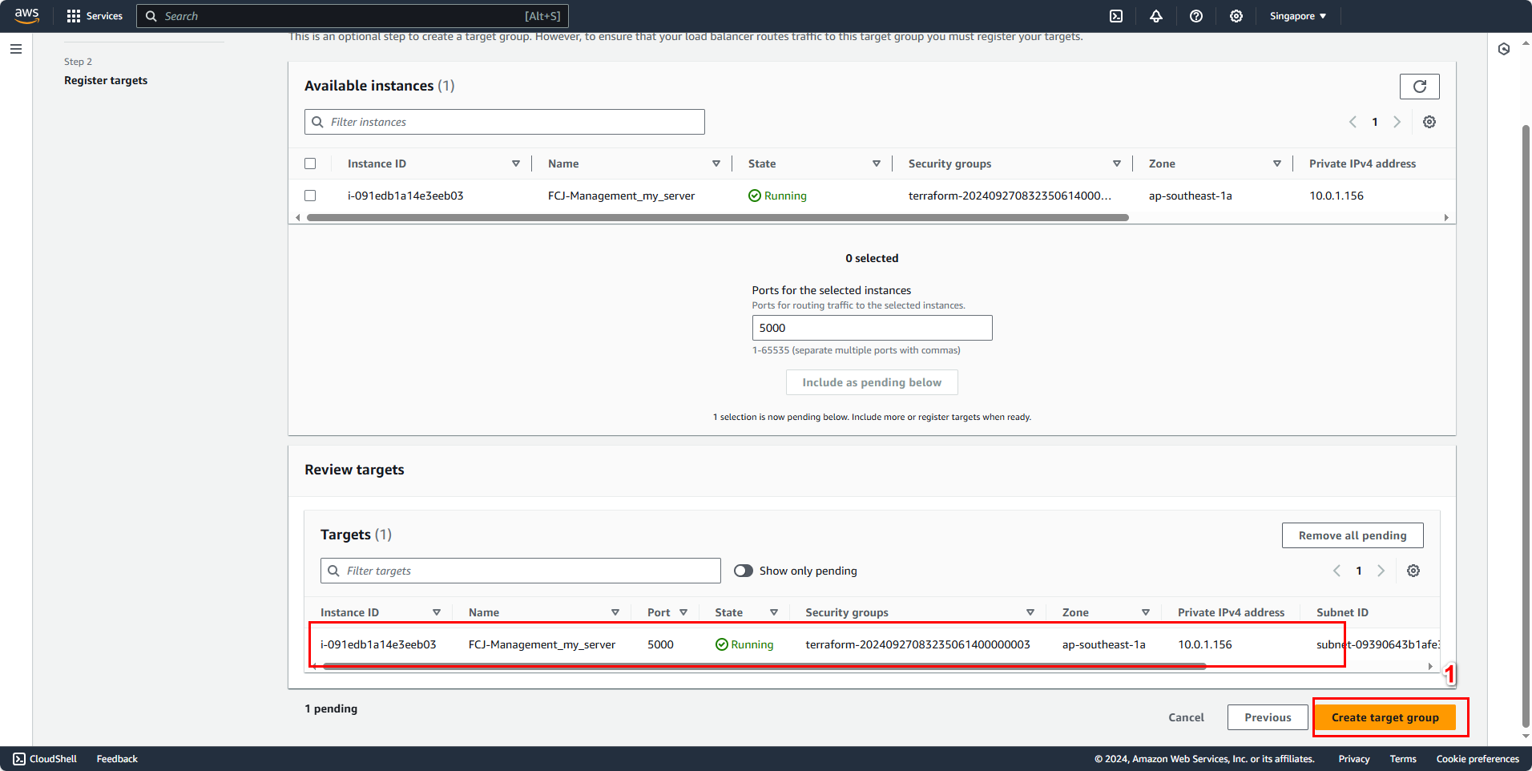Check the select-all checkbox in instances header
Screen dimensions: 1532x771
pyautogui.click(x=311, y=163)
